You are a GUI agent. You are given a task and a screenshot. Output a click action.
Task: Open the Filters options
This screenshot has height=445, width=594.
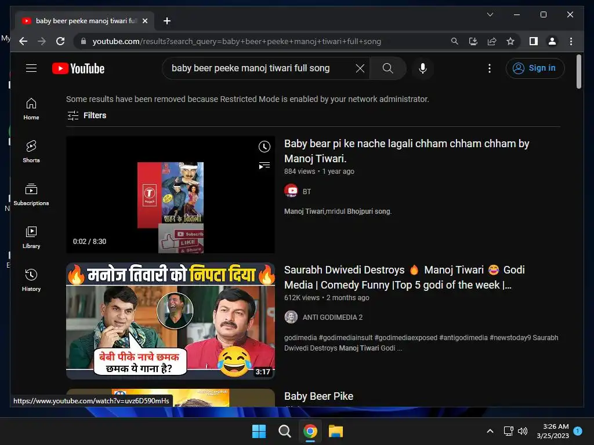pos(87,115)
